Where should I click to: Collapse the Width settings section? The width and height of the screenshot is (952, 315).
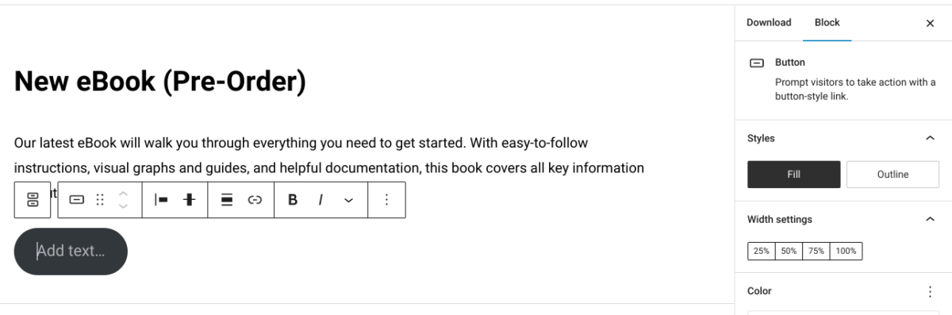pyautogui.click(x=930, y=219)
